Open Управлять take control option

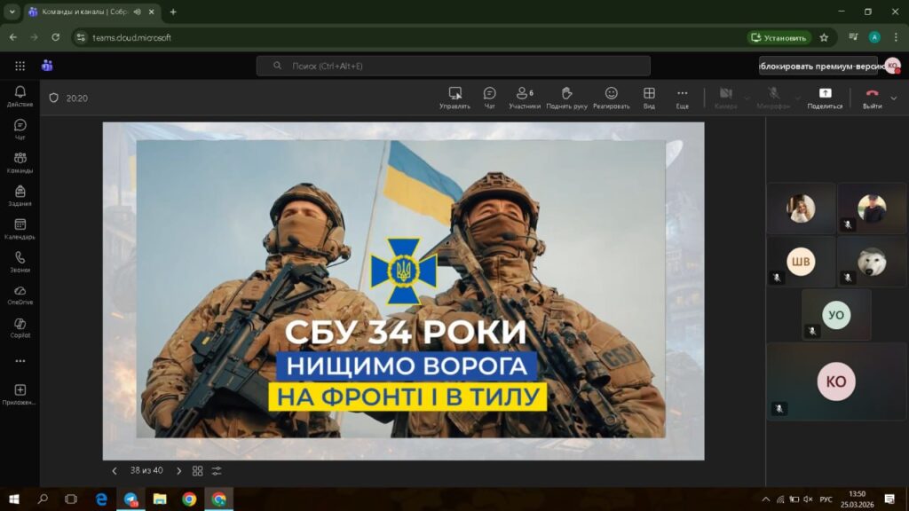pyautogui.click(x=454, y=97)
